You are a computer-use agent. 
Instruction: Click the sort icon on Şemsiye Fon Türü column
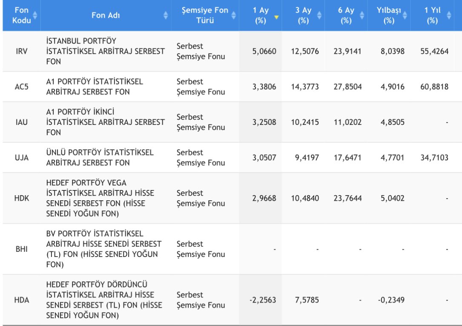tap(233, 14)
